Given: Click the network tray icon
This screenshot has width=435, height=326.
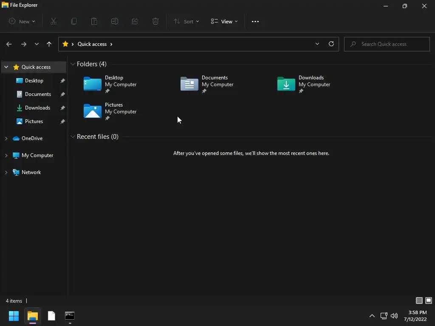Looking at the screenshot, I should point(384,316).
